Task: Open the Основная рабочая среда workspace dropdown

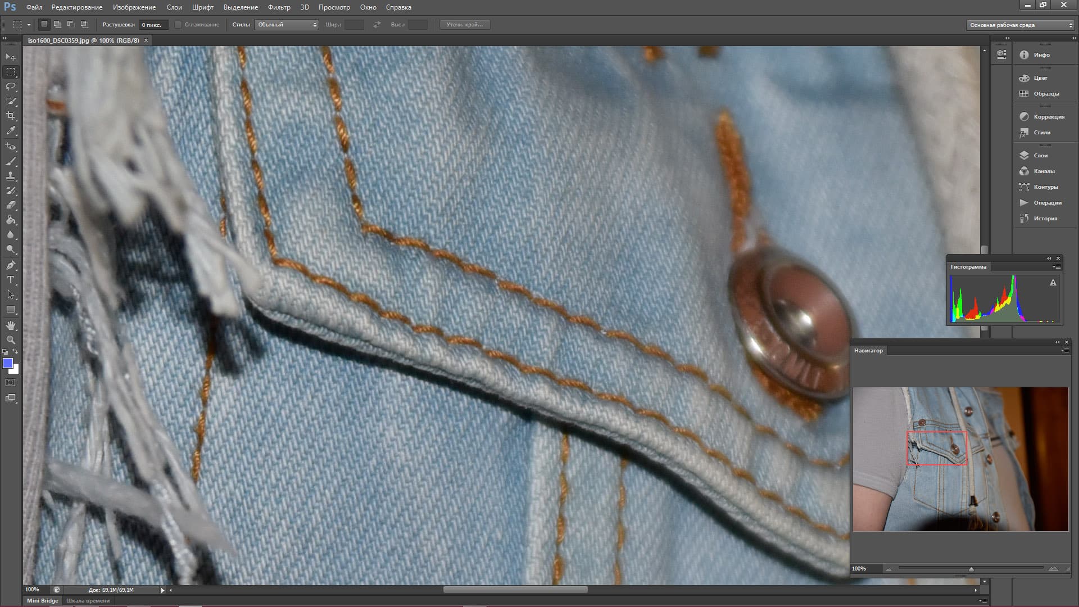Action: tap(1021, 25)
